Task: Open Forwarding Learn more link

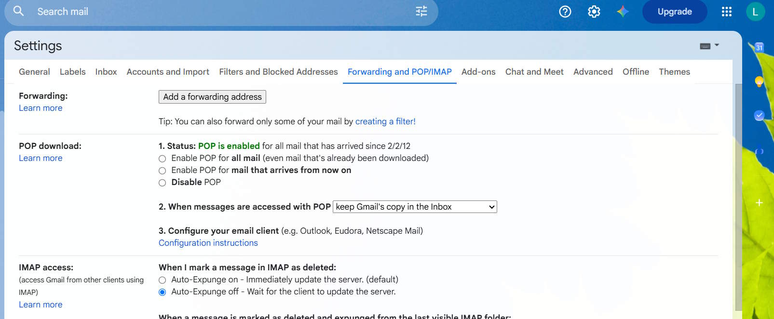Action: pyautogui.click(x=41, y=108)
